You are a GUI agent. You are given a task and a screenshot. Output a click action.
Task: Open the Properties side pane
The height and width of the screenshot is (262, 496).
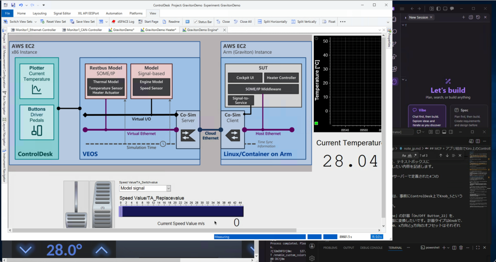tap(389, 38)
